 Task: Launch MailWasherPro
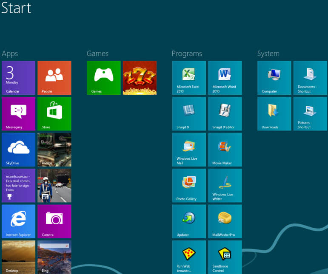(x=225, y=222)
